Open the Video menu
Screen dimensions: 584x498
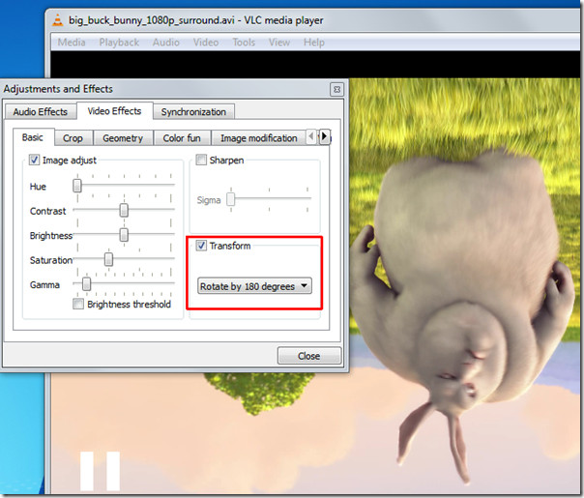coord(206,43)
